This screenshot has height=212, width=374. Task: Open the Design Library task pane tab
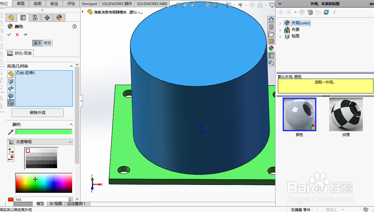[271, 27]
